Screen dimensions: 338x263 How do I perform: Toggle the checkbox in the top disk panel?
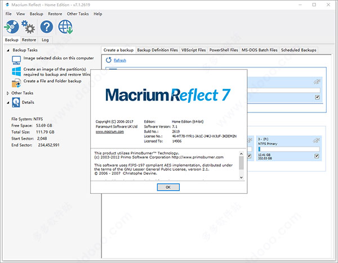(x=317, y=97)
